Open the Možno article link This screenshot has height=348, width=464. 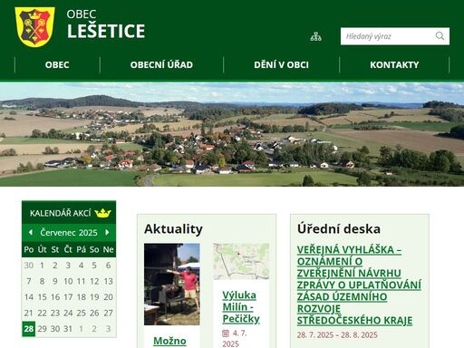click(169, 341)
